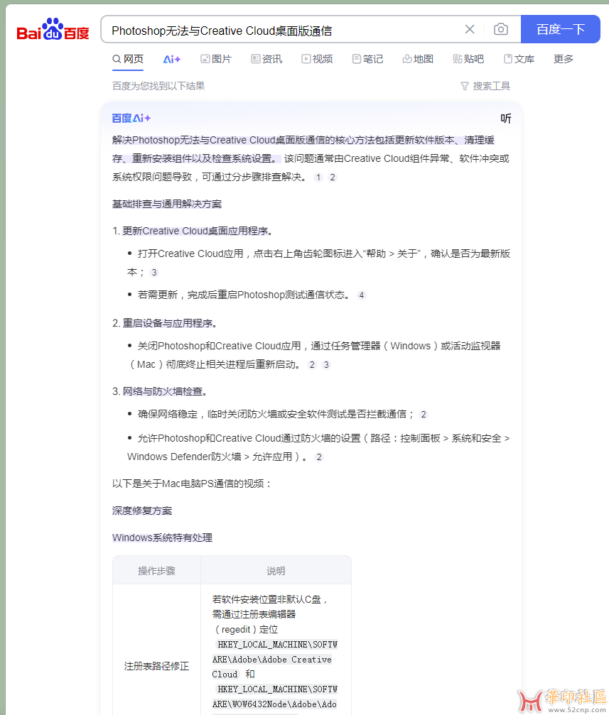Open the 文库 library tab
The height and width of the screenshot is (715, 609).
[x=519, y=59]
